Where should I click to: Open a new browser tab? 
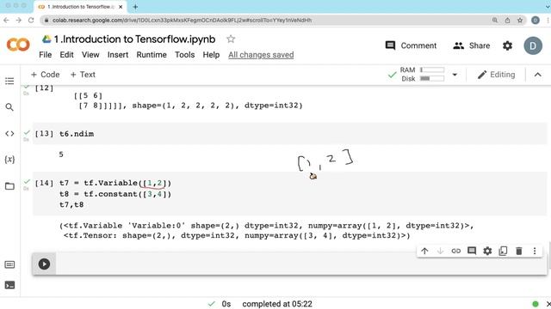135,7
